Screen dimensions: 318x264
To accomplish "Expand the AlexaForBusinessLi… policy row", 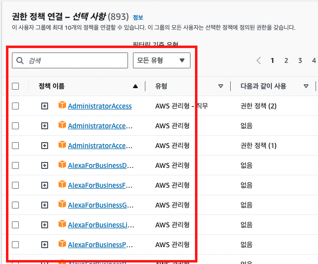I will point(45,225).
